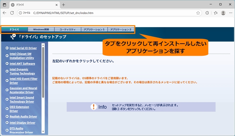Click bullet icon beside Intel HID Event Filter

click(7, 81)
